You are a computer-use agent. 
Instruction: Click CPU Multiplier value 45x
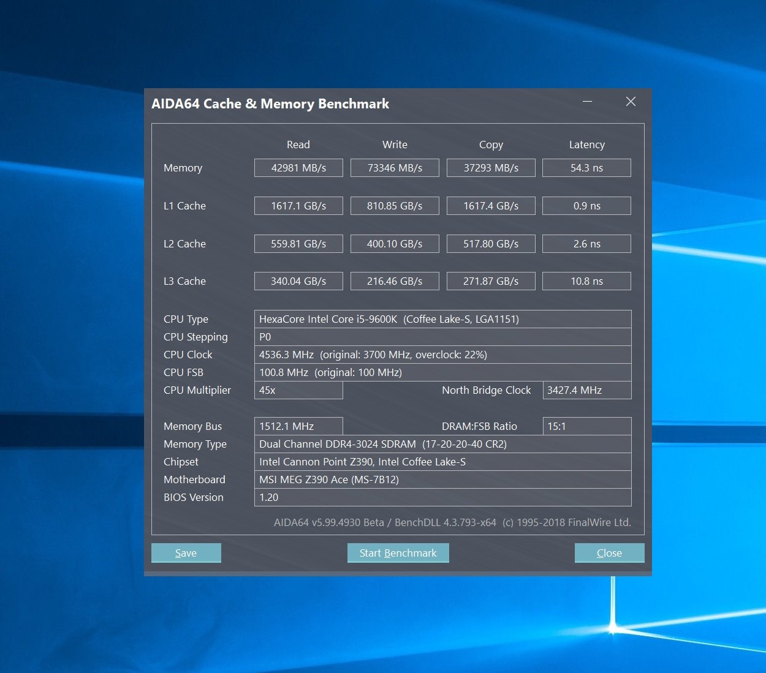pyautogui.click(x=298, y=390)
